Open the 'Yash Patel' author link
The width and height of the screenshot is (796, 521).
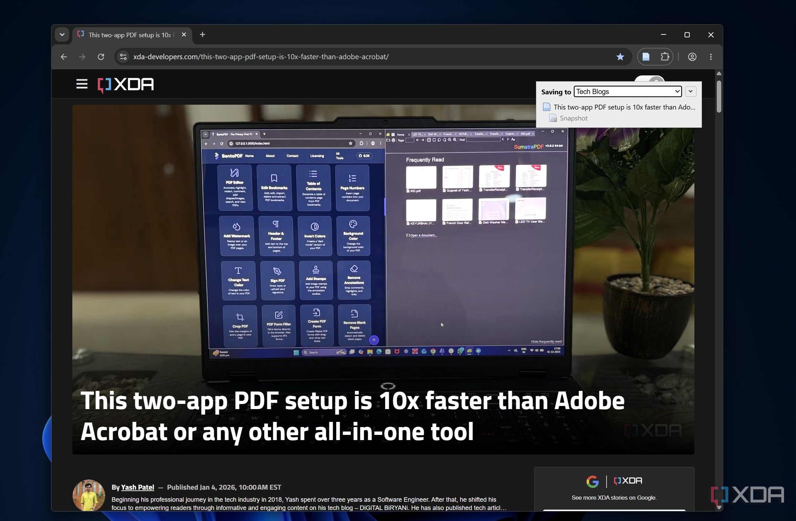click(137, 487)
